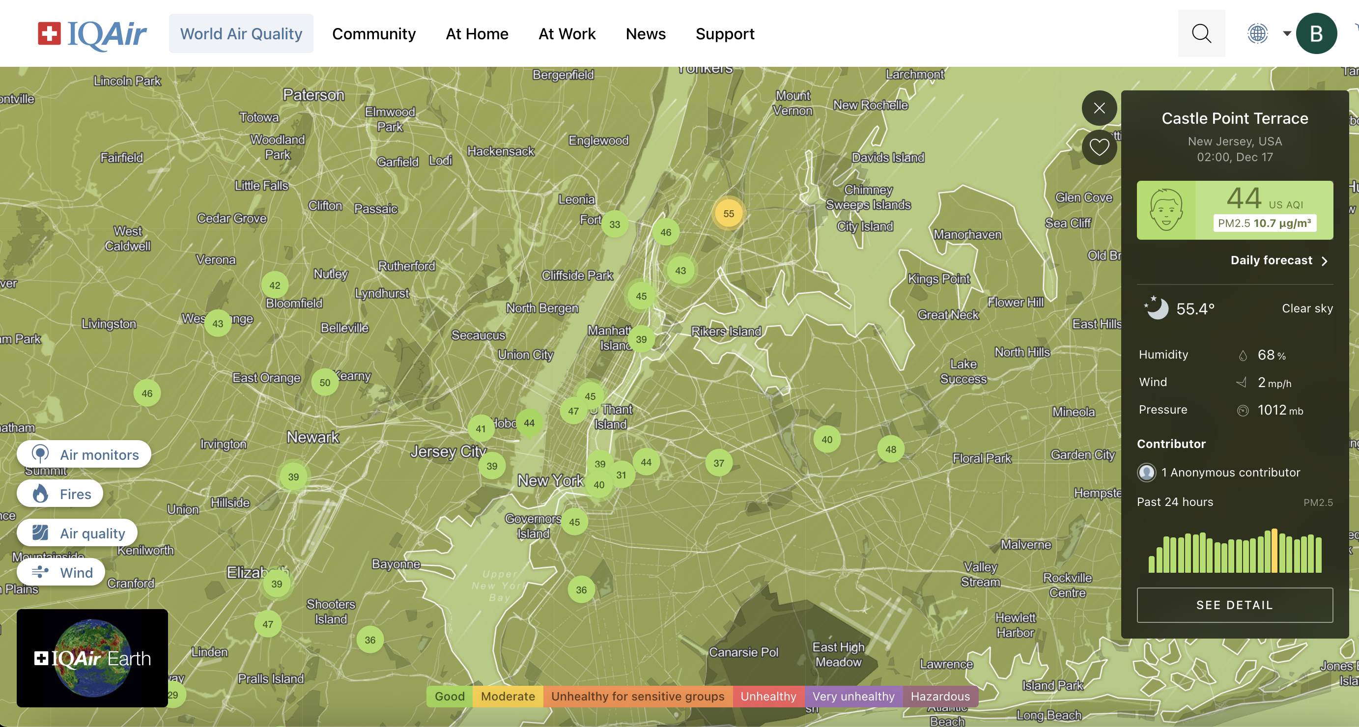The image size is (1359, 727).
Task: Select the 40 AQI marker in Queens
Action: [x=827, y=439]
